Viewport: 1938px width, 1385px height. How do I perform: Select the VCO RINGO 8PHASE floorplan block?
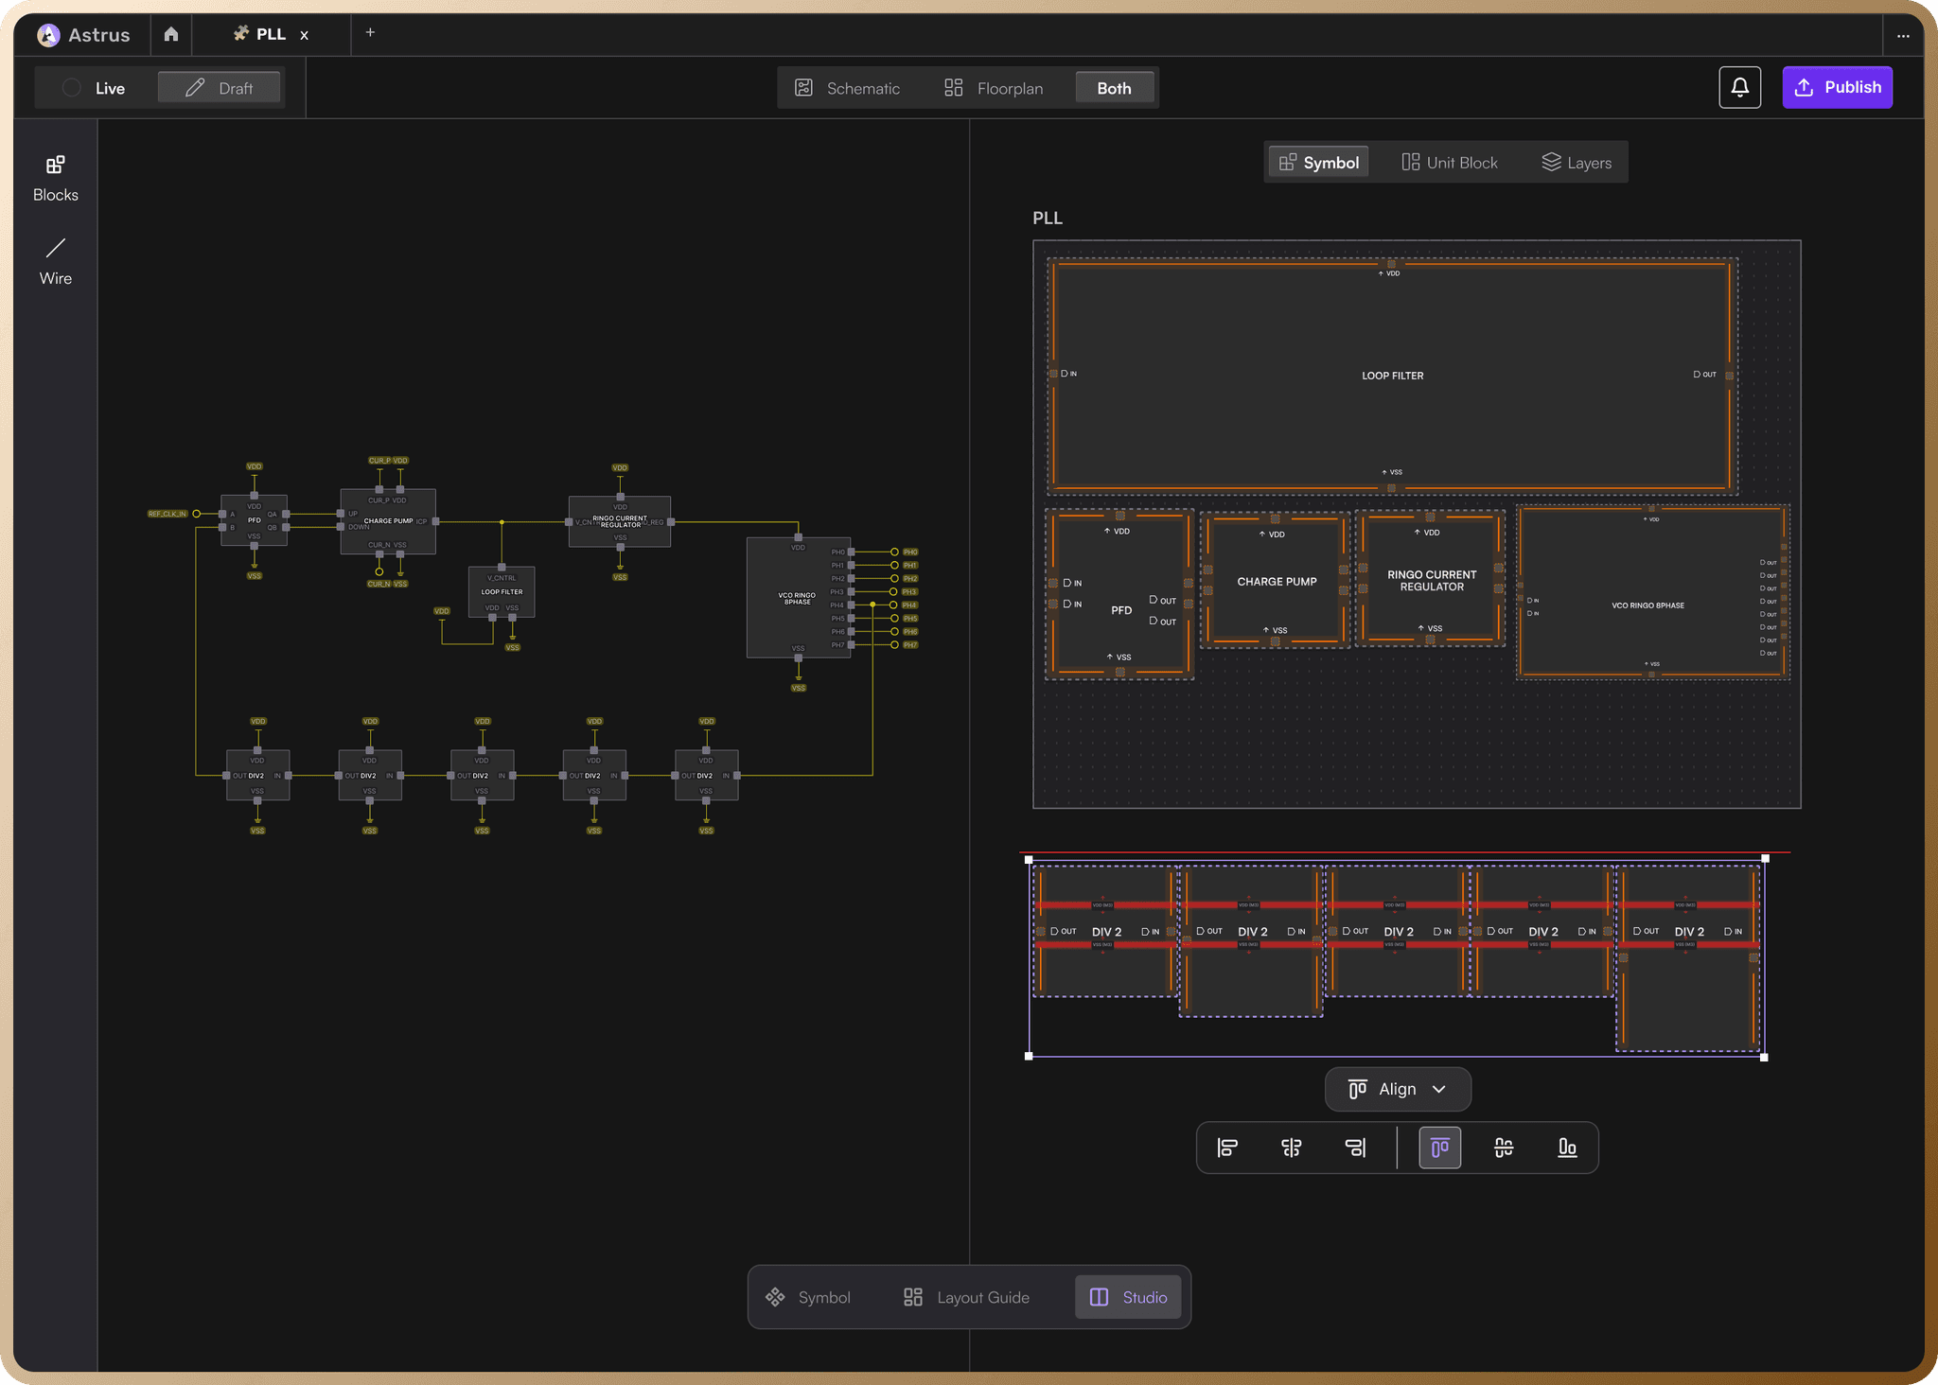(x=1652, y=592)
